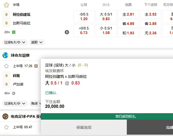Open the 角球 dropdown
Image resolution: width=173 pixels, height=136 pixels.
point(37,104)
